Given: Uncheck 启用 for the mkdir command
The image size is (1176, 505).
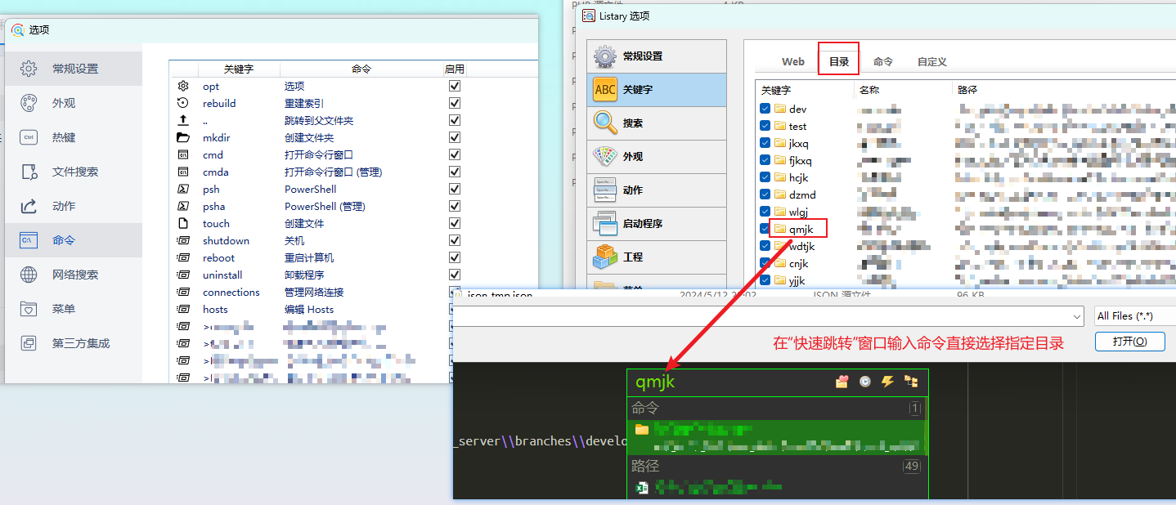Looking at the screenshot, I should point(455,137).
